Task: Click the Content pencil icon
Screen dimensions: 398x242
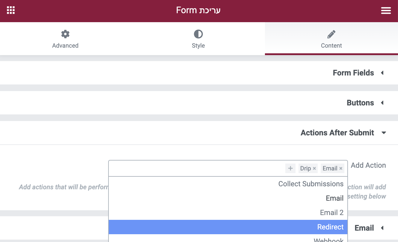Action: pos(331,34)
